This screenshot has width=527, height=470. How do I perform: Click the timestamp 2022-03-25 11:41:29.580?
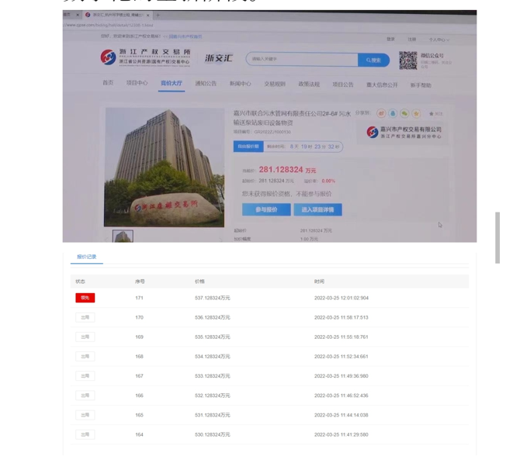point(342,435)
